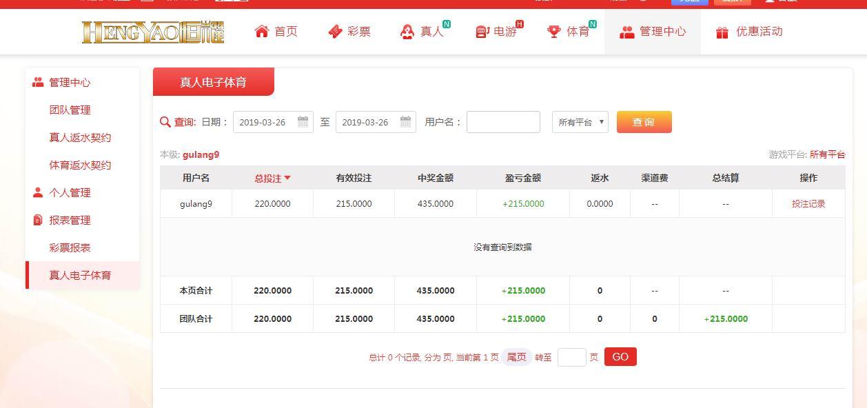Click the 用户名 column header
The width and height of the screenshot is (867, 408).
click(196, 178)
